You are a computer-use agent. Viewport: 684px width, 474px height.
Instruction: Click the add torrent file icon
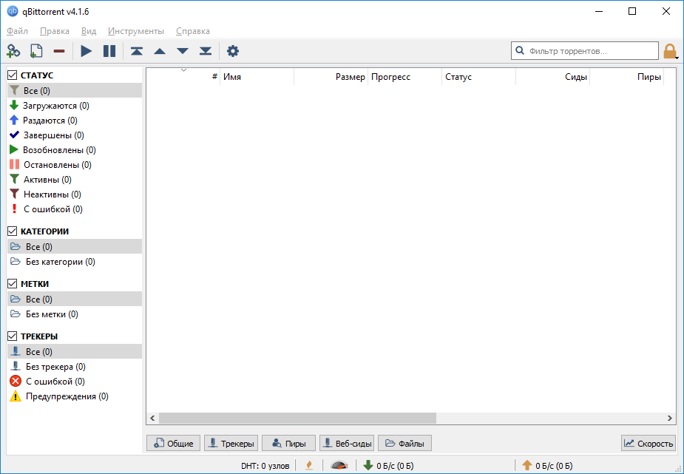[36, 51]
